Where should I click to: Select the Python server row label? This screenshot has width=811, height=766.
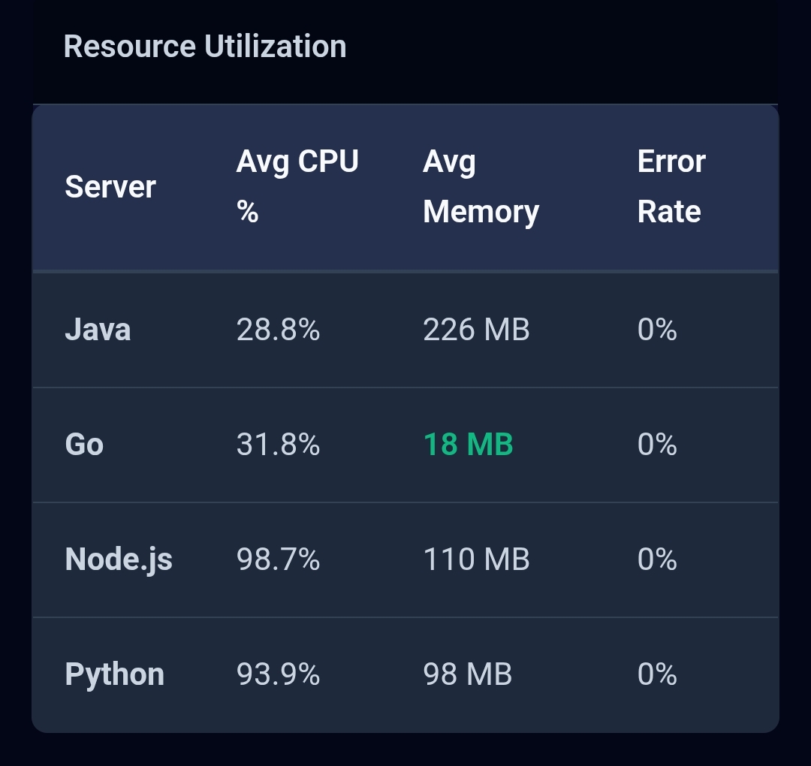click(x=114, y=674)
